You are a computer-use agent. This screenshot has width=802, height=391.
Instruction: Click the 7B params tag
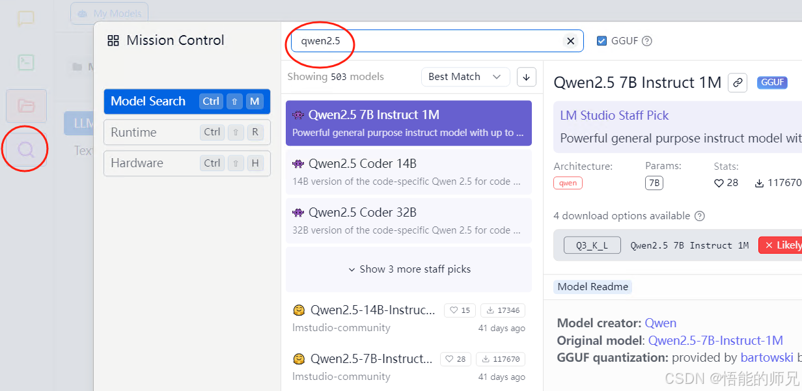coord(654,183)
